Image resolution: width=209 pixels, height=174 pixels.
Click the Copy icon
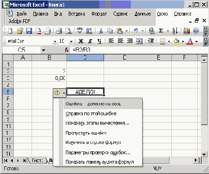[110, 31]
